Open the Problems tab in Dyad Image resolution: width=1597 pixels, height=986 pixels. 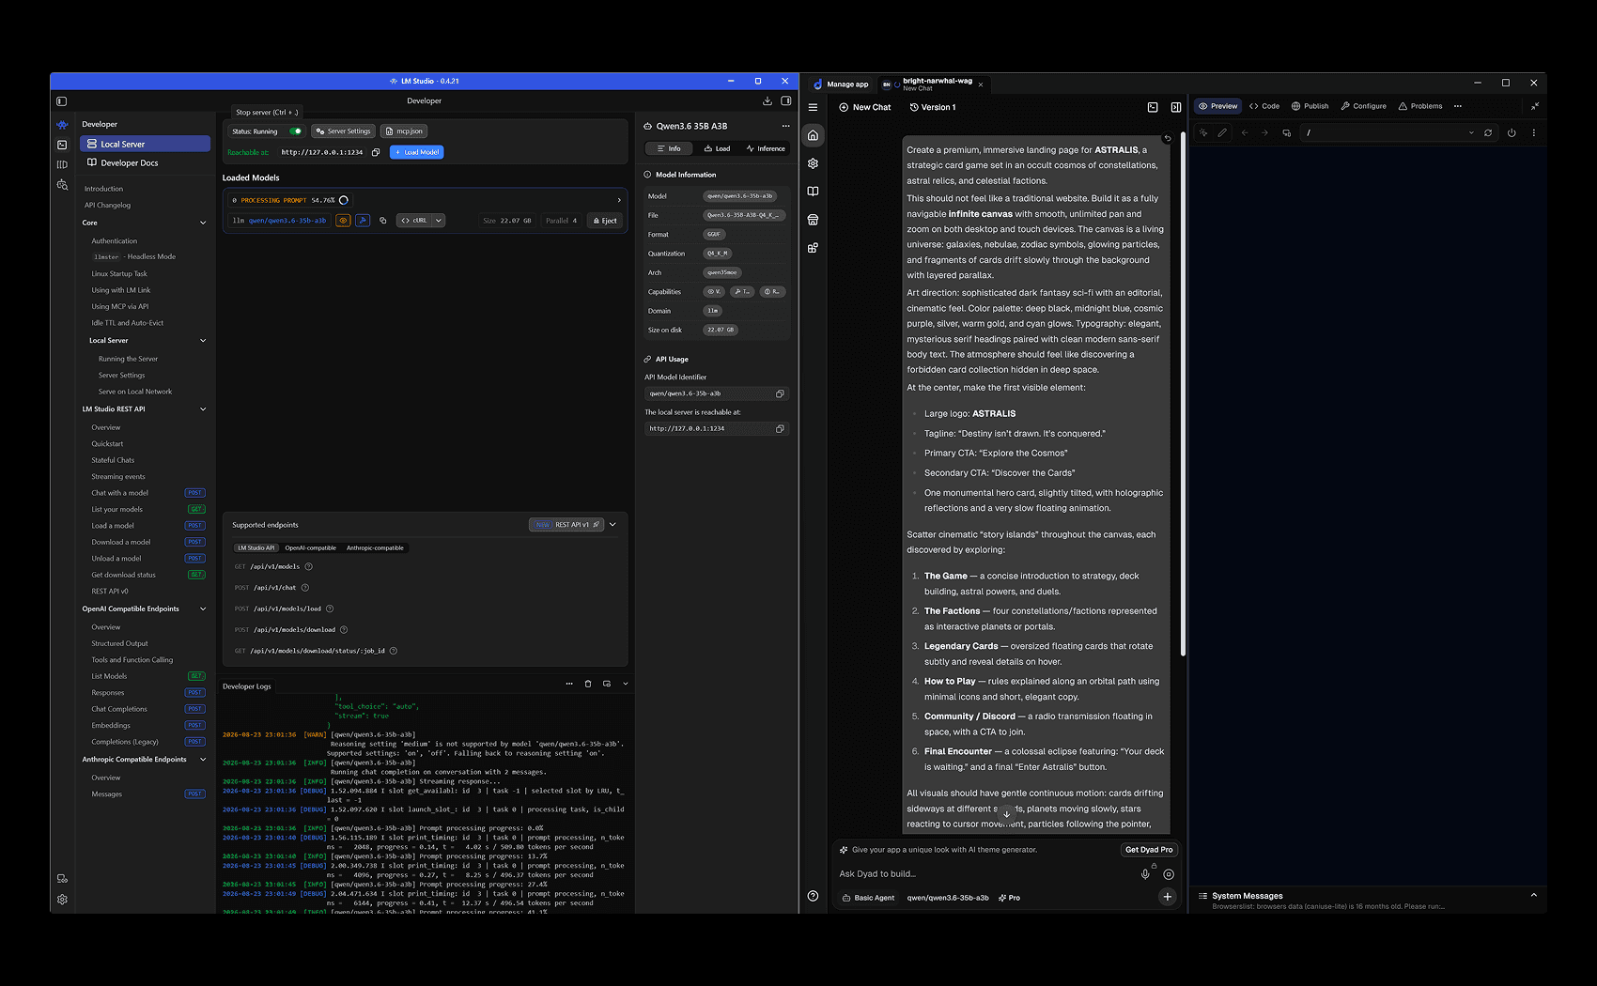tap(1420, 106)
